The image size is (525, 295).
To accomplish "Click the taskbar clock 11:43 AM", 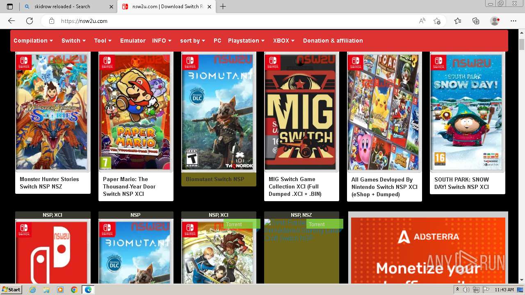I will tap(504, 290).
